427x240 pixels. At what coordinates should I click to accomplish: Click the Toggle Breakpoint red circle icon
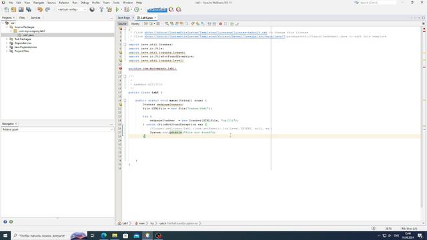tap(221, 24)
